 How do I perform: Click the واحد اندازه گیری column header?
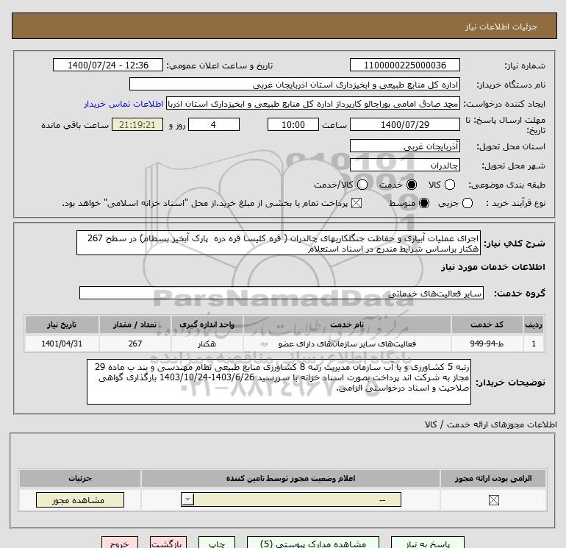207,324
